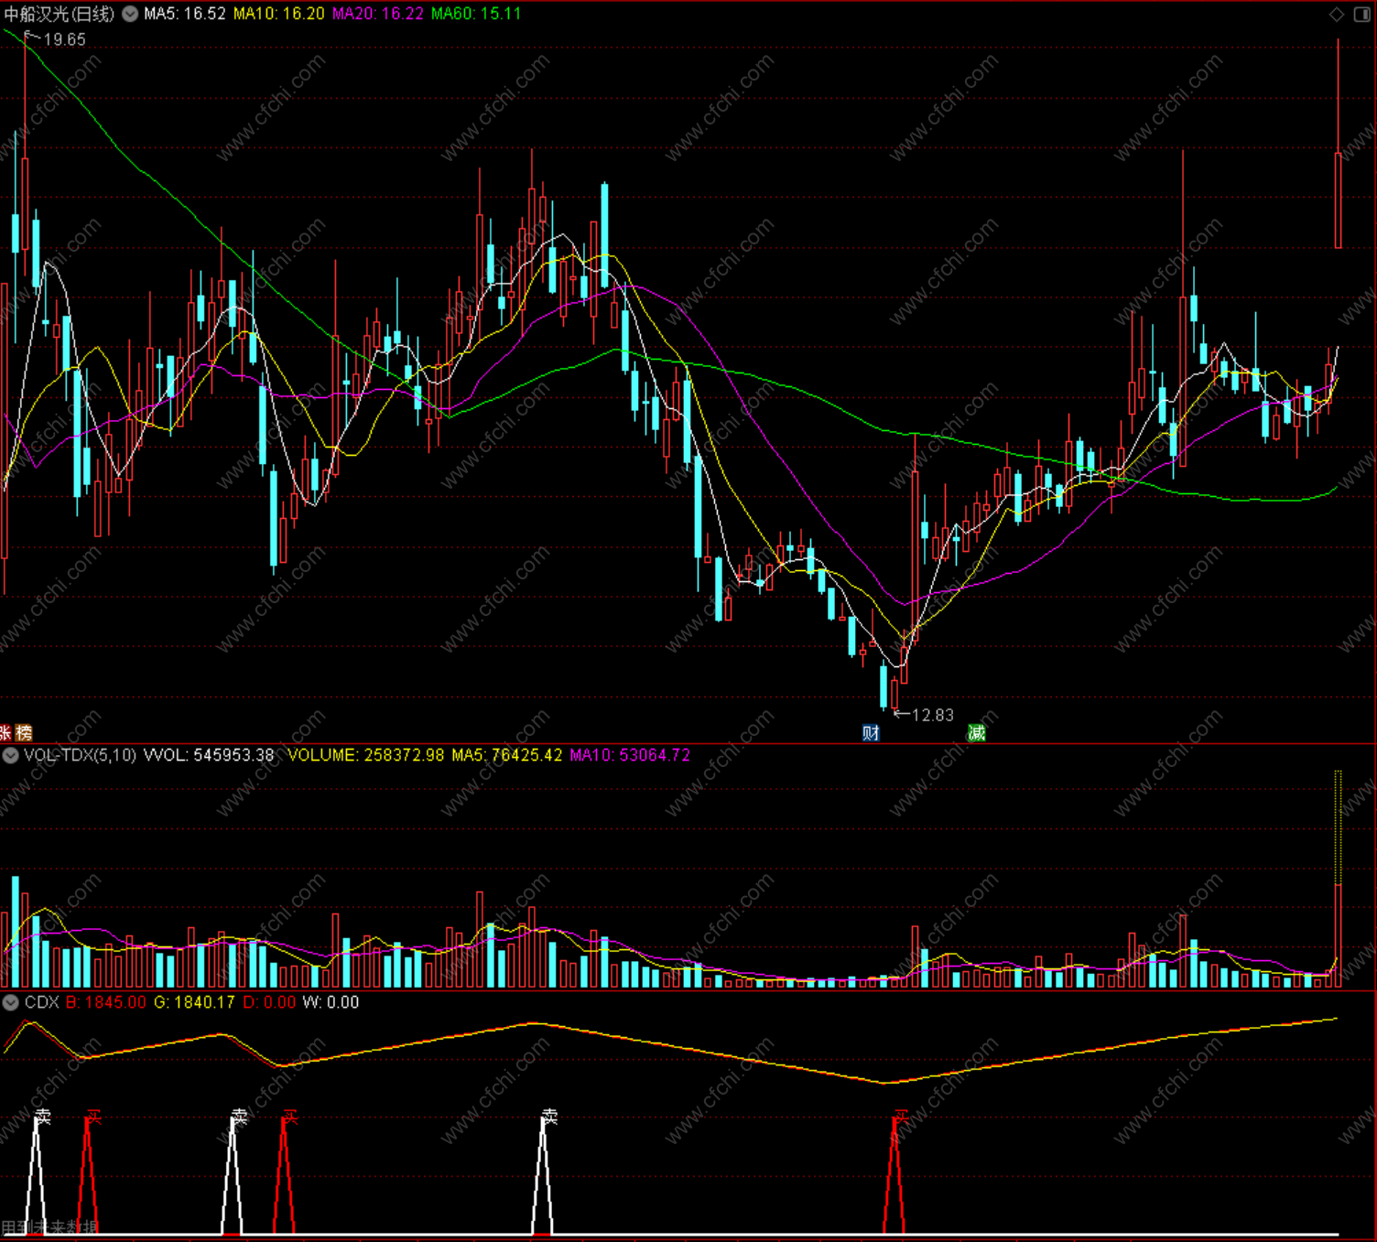Click volume panel MA10: 53064.72 label

click(630, 755)
